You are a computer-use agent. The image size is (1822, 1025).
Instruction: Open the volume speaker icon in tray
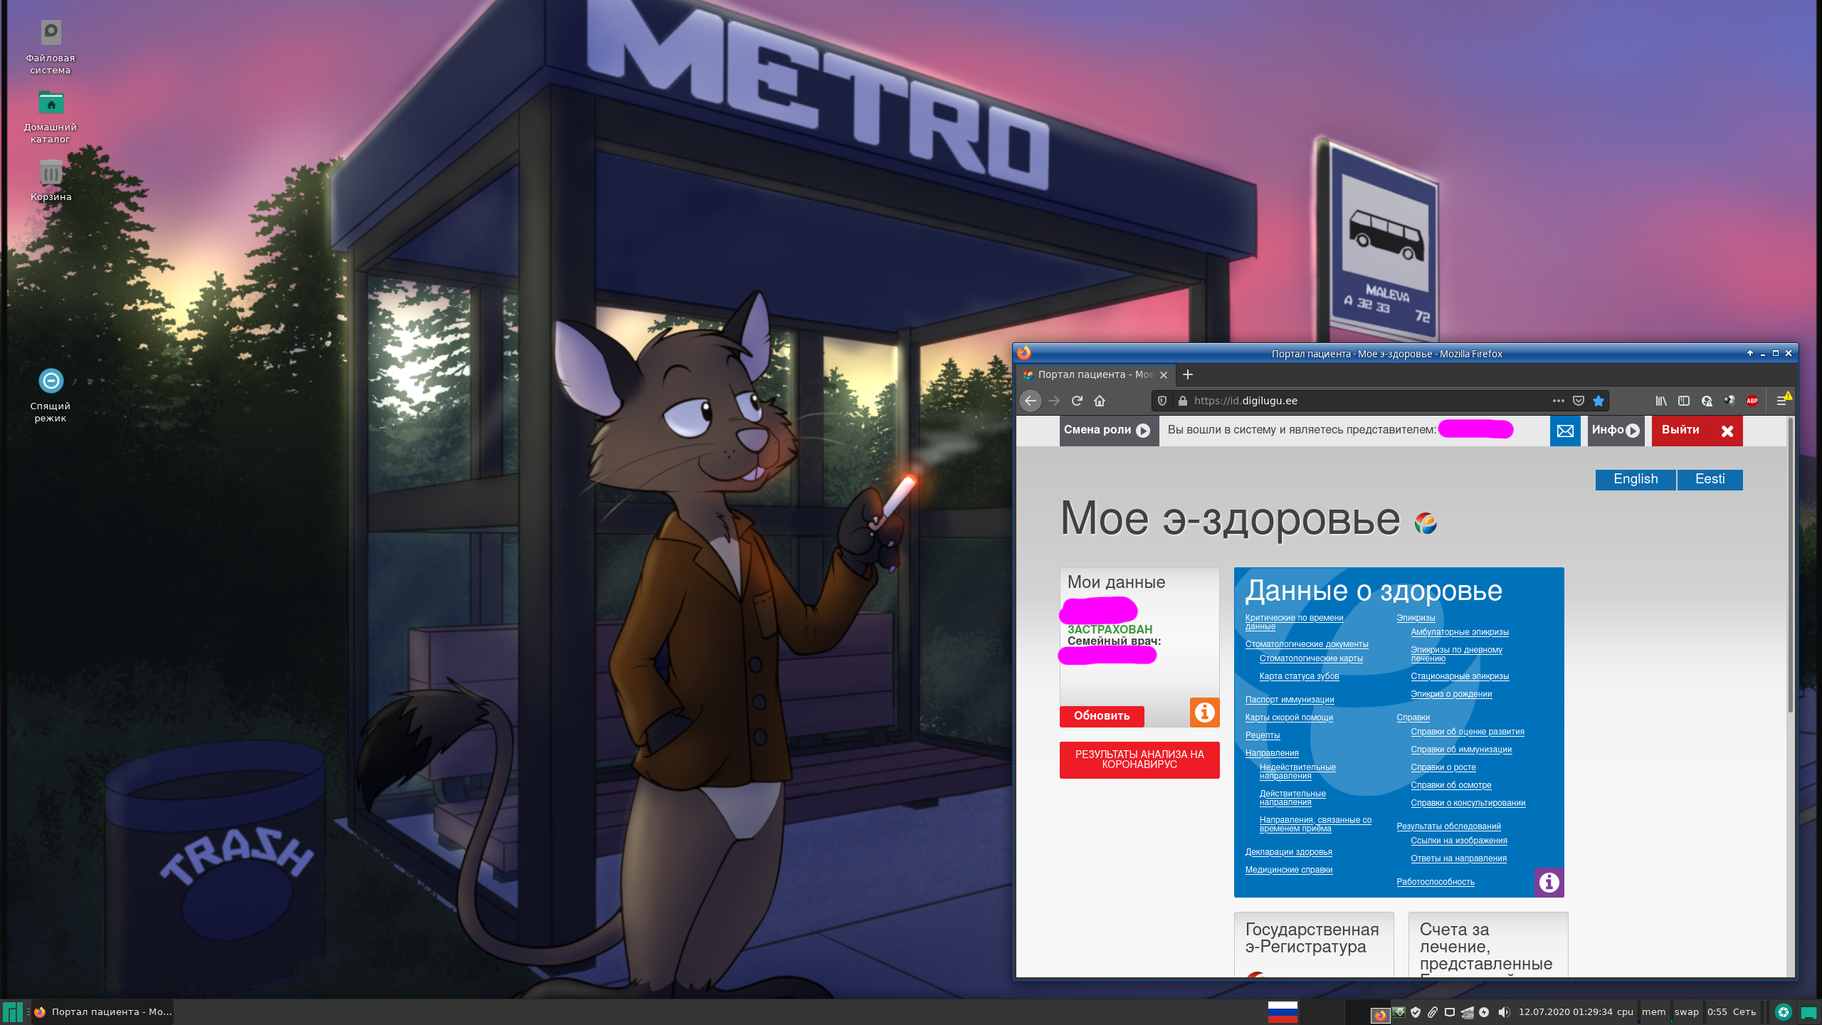click(x=1503, y=1012)
